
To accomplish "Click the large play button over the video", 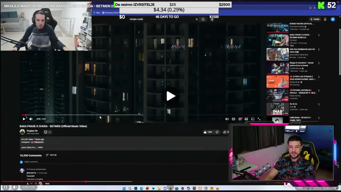I will point(171,96).
